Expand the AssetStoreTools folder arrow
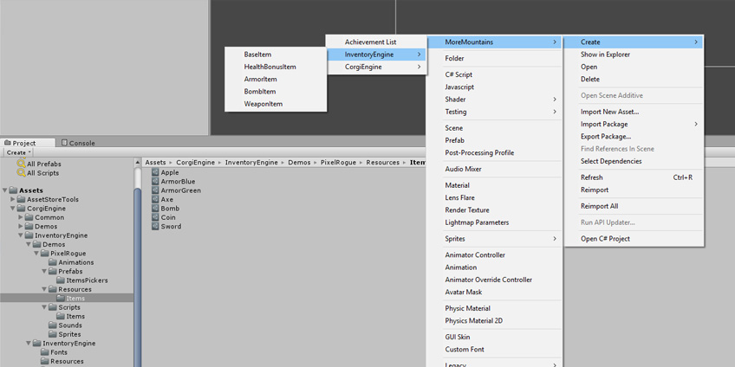This screenshot has height=367, width=735. [13, 199]
